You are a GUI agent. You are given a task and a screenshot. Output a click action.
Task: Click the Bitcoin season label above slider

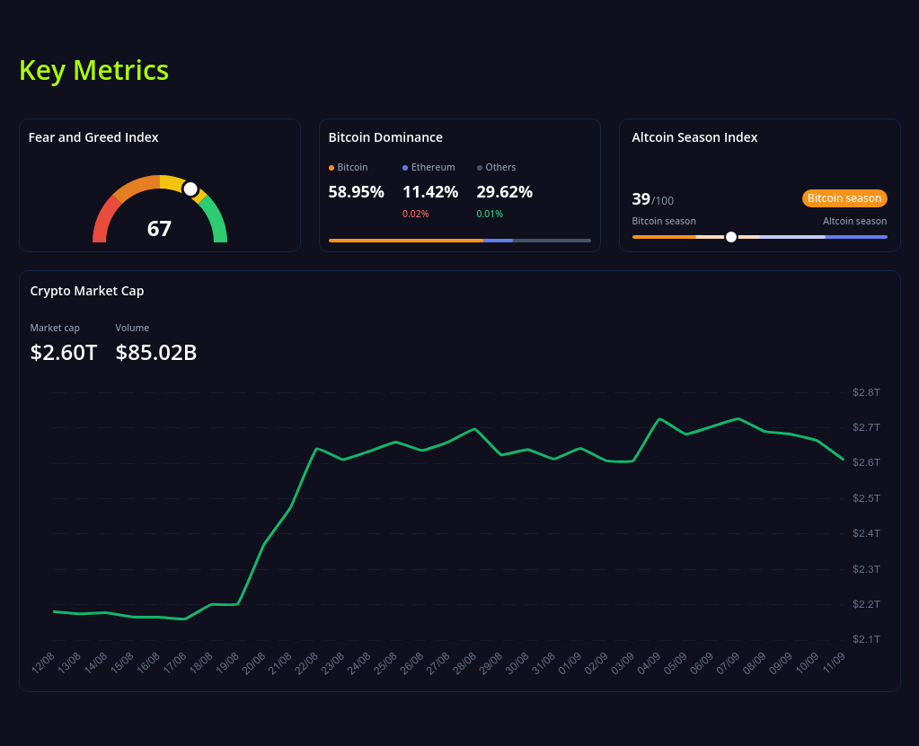click(664, 221)
